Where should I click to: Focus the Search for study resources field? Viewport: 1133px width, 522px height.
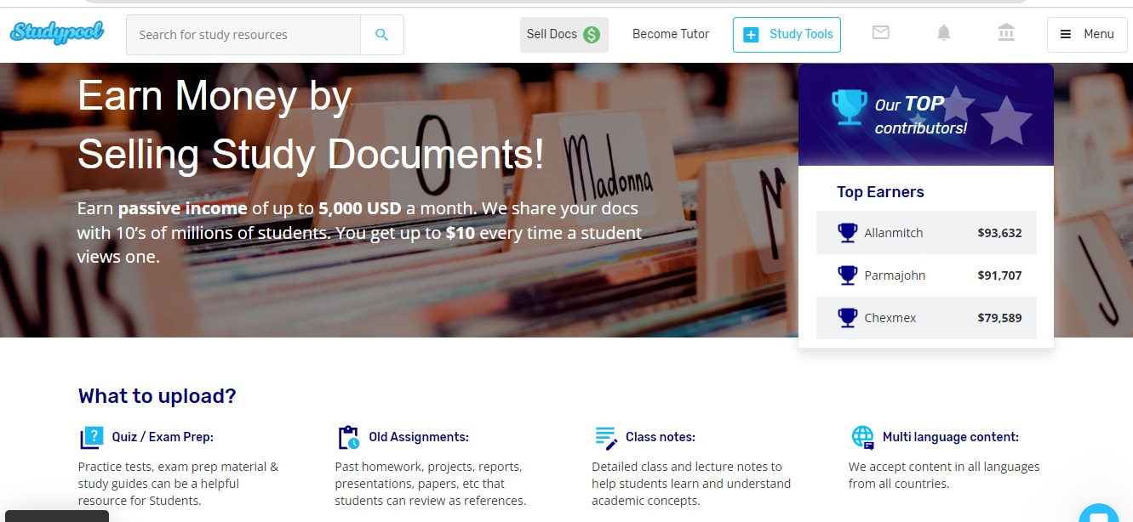point(243,35)
